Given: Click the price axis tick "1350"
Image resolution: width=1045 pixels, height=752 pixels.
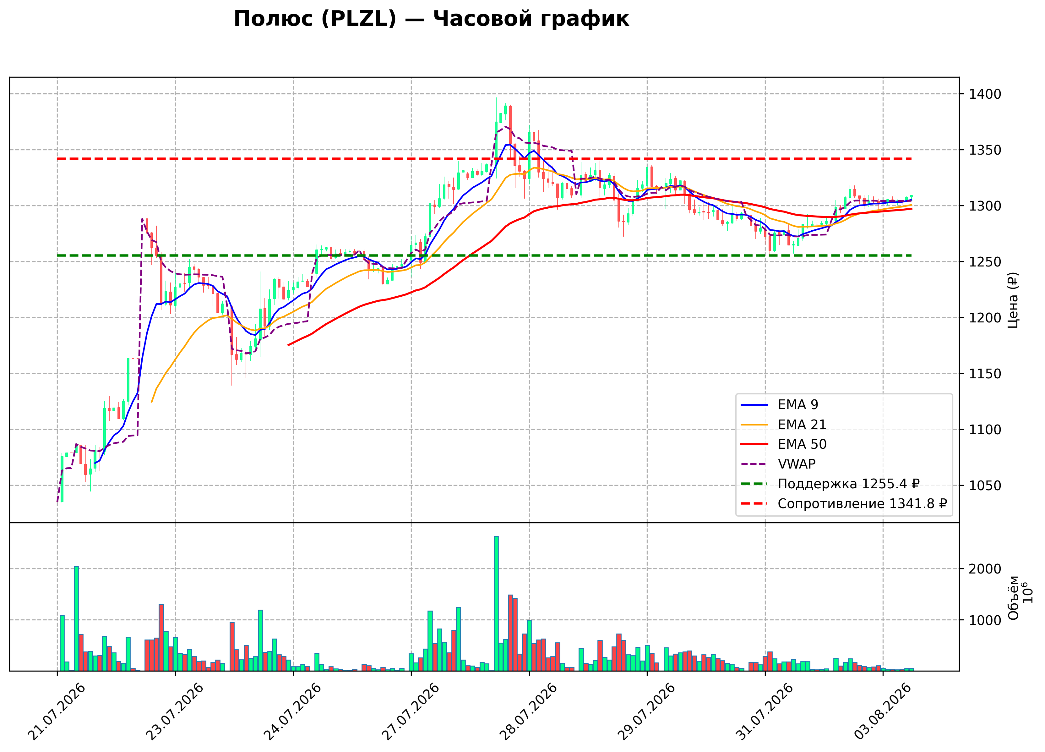Looking at the screenshot, I should click(985, 150).
